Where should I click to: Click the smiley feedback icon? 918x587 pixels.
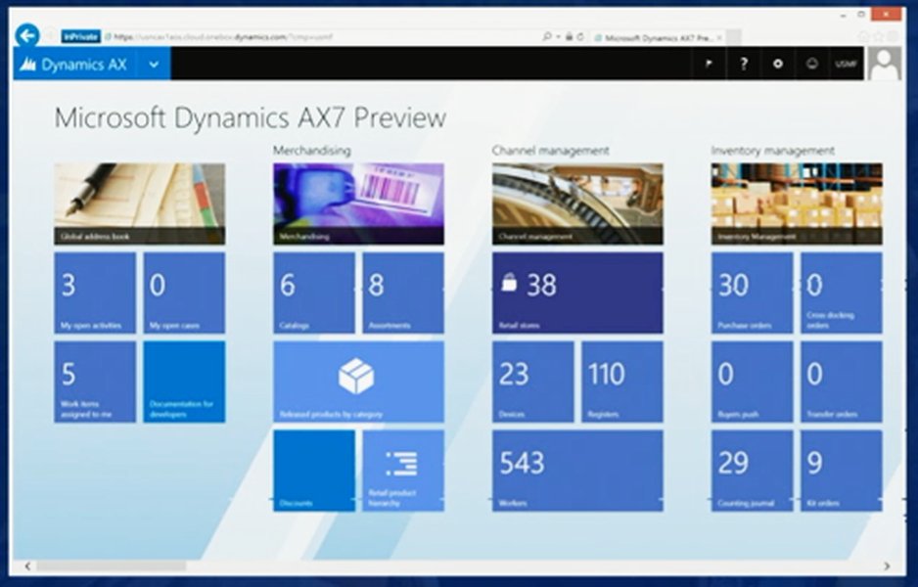[812, 64]
